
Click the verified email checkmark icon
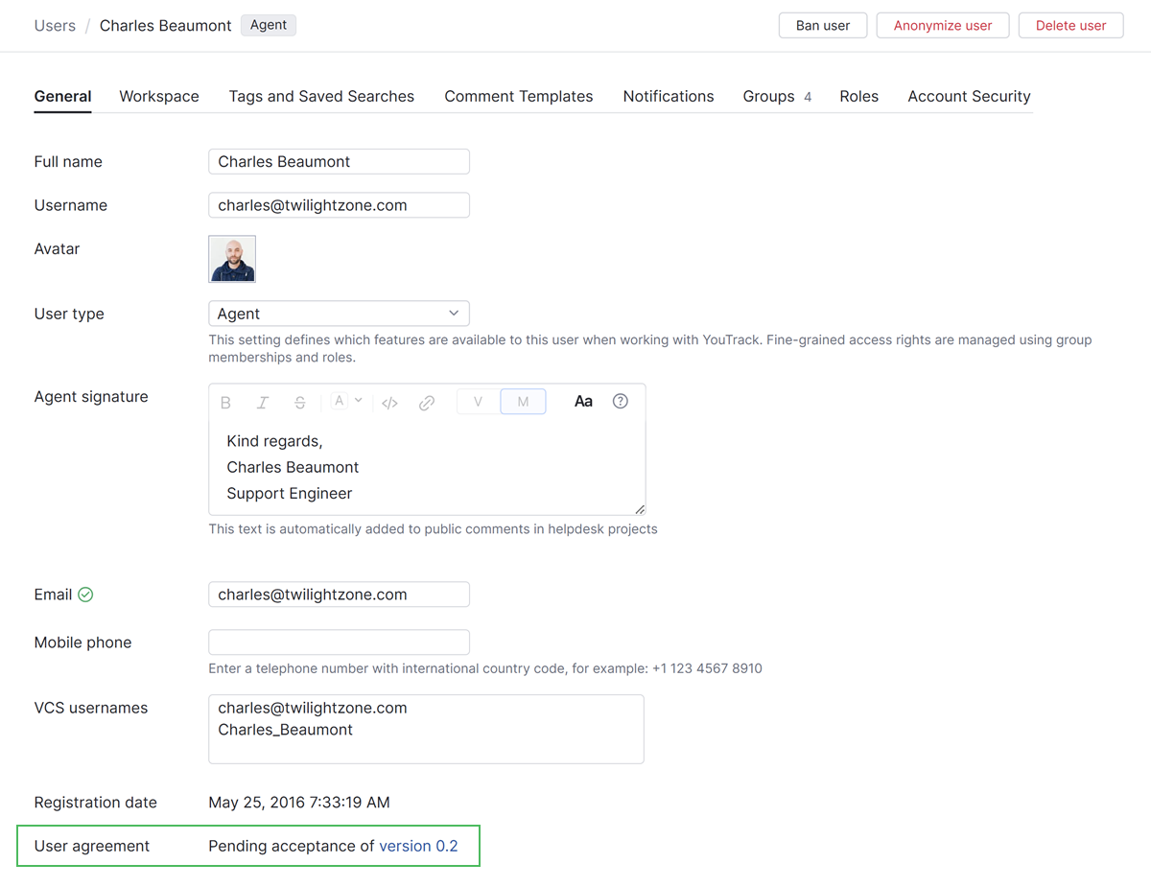[86, 594]
